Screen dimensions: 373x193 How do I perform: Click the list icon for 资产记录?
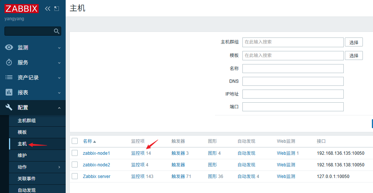9,78
